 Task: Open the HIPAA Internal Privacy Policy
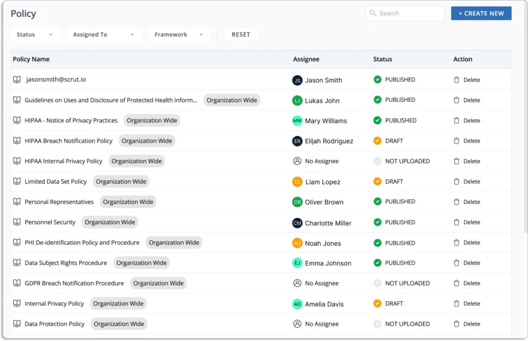pyautogui.click(x=63, y=161)
